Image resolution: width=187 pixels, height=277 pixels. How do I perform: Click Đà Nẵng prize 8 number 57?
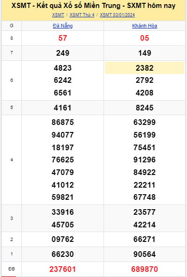(x=62, y=38)
